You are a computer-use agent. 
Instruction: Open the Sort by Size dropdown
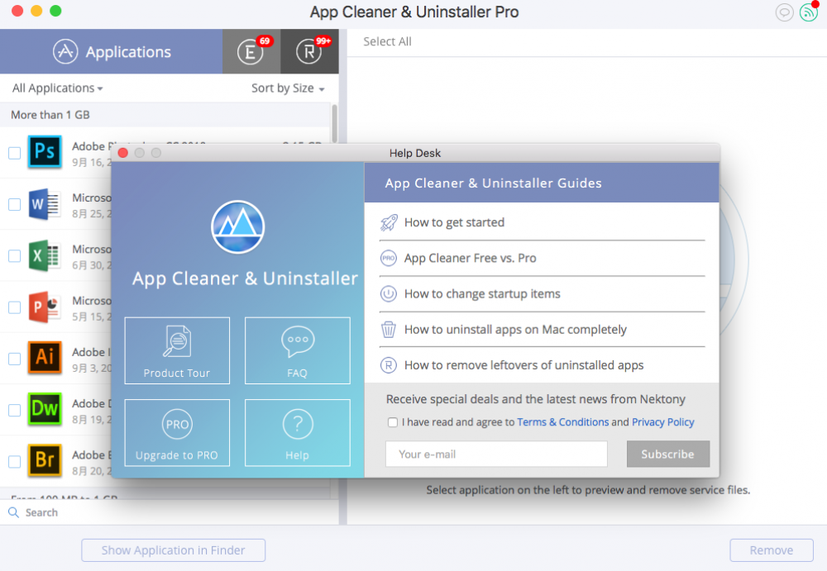coord(288,88)
